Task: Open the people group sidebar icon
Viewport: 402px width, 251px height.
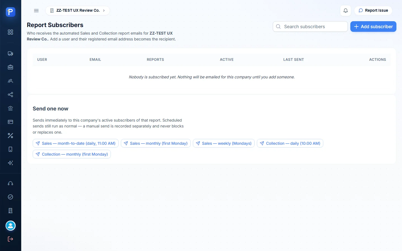Action: 11,81
